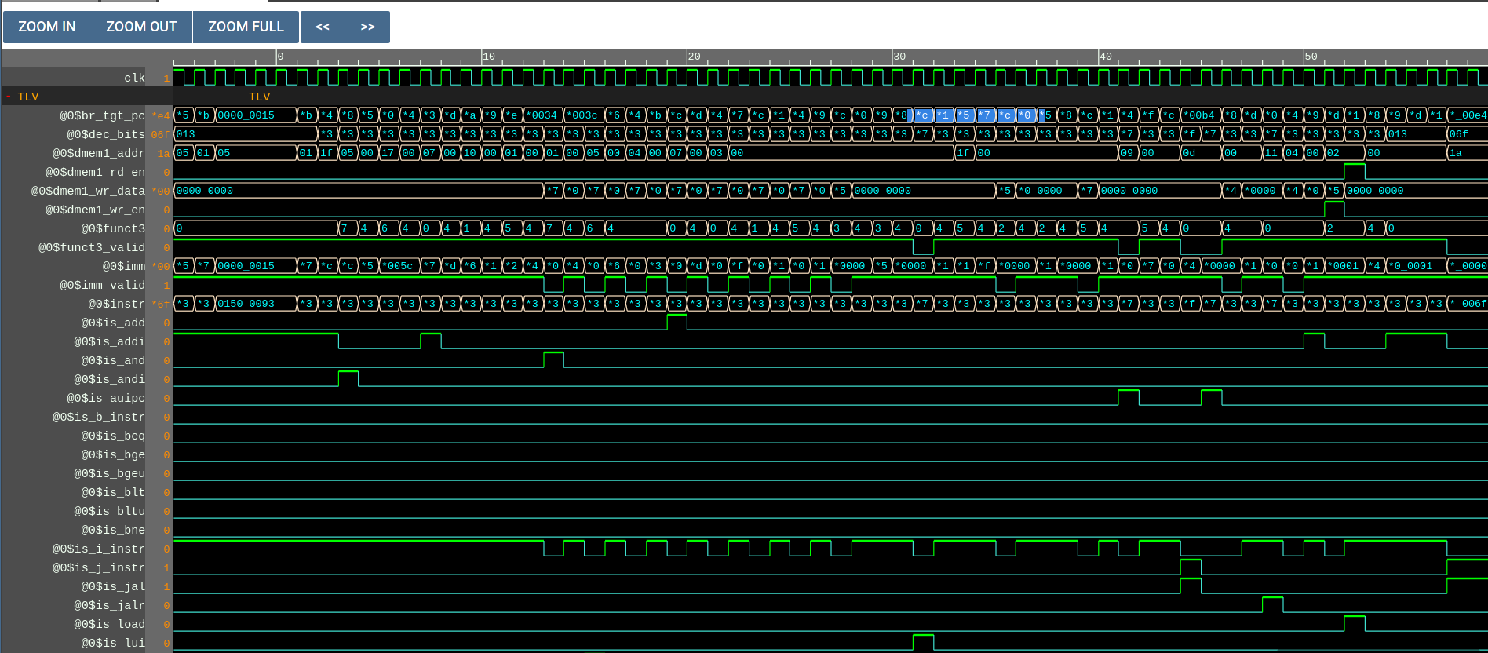Image resolution: width=1488 pixels, height=653 pixels.
Task: Select the @0$dmem1_wr_data signal name
Action: point(88,191)
